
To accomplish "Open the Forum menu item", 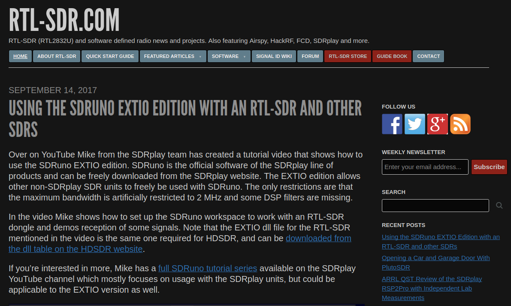I will point(310,56).
